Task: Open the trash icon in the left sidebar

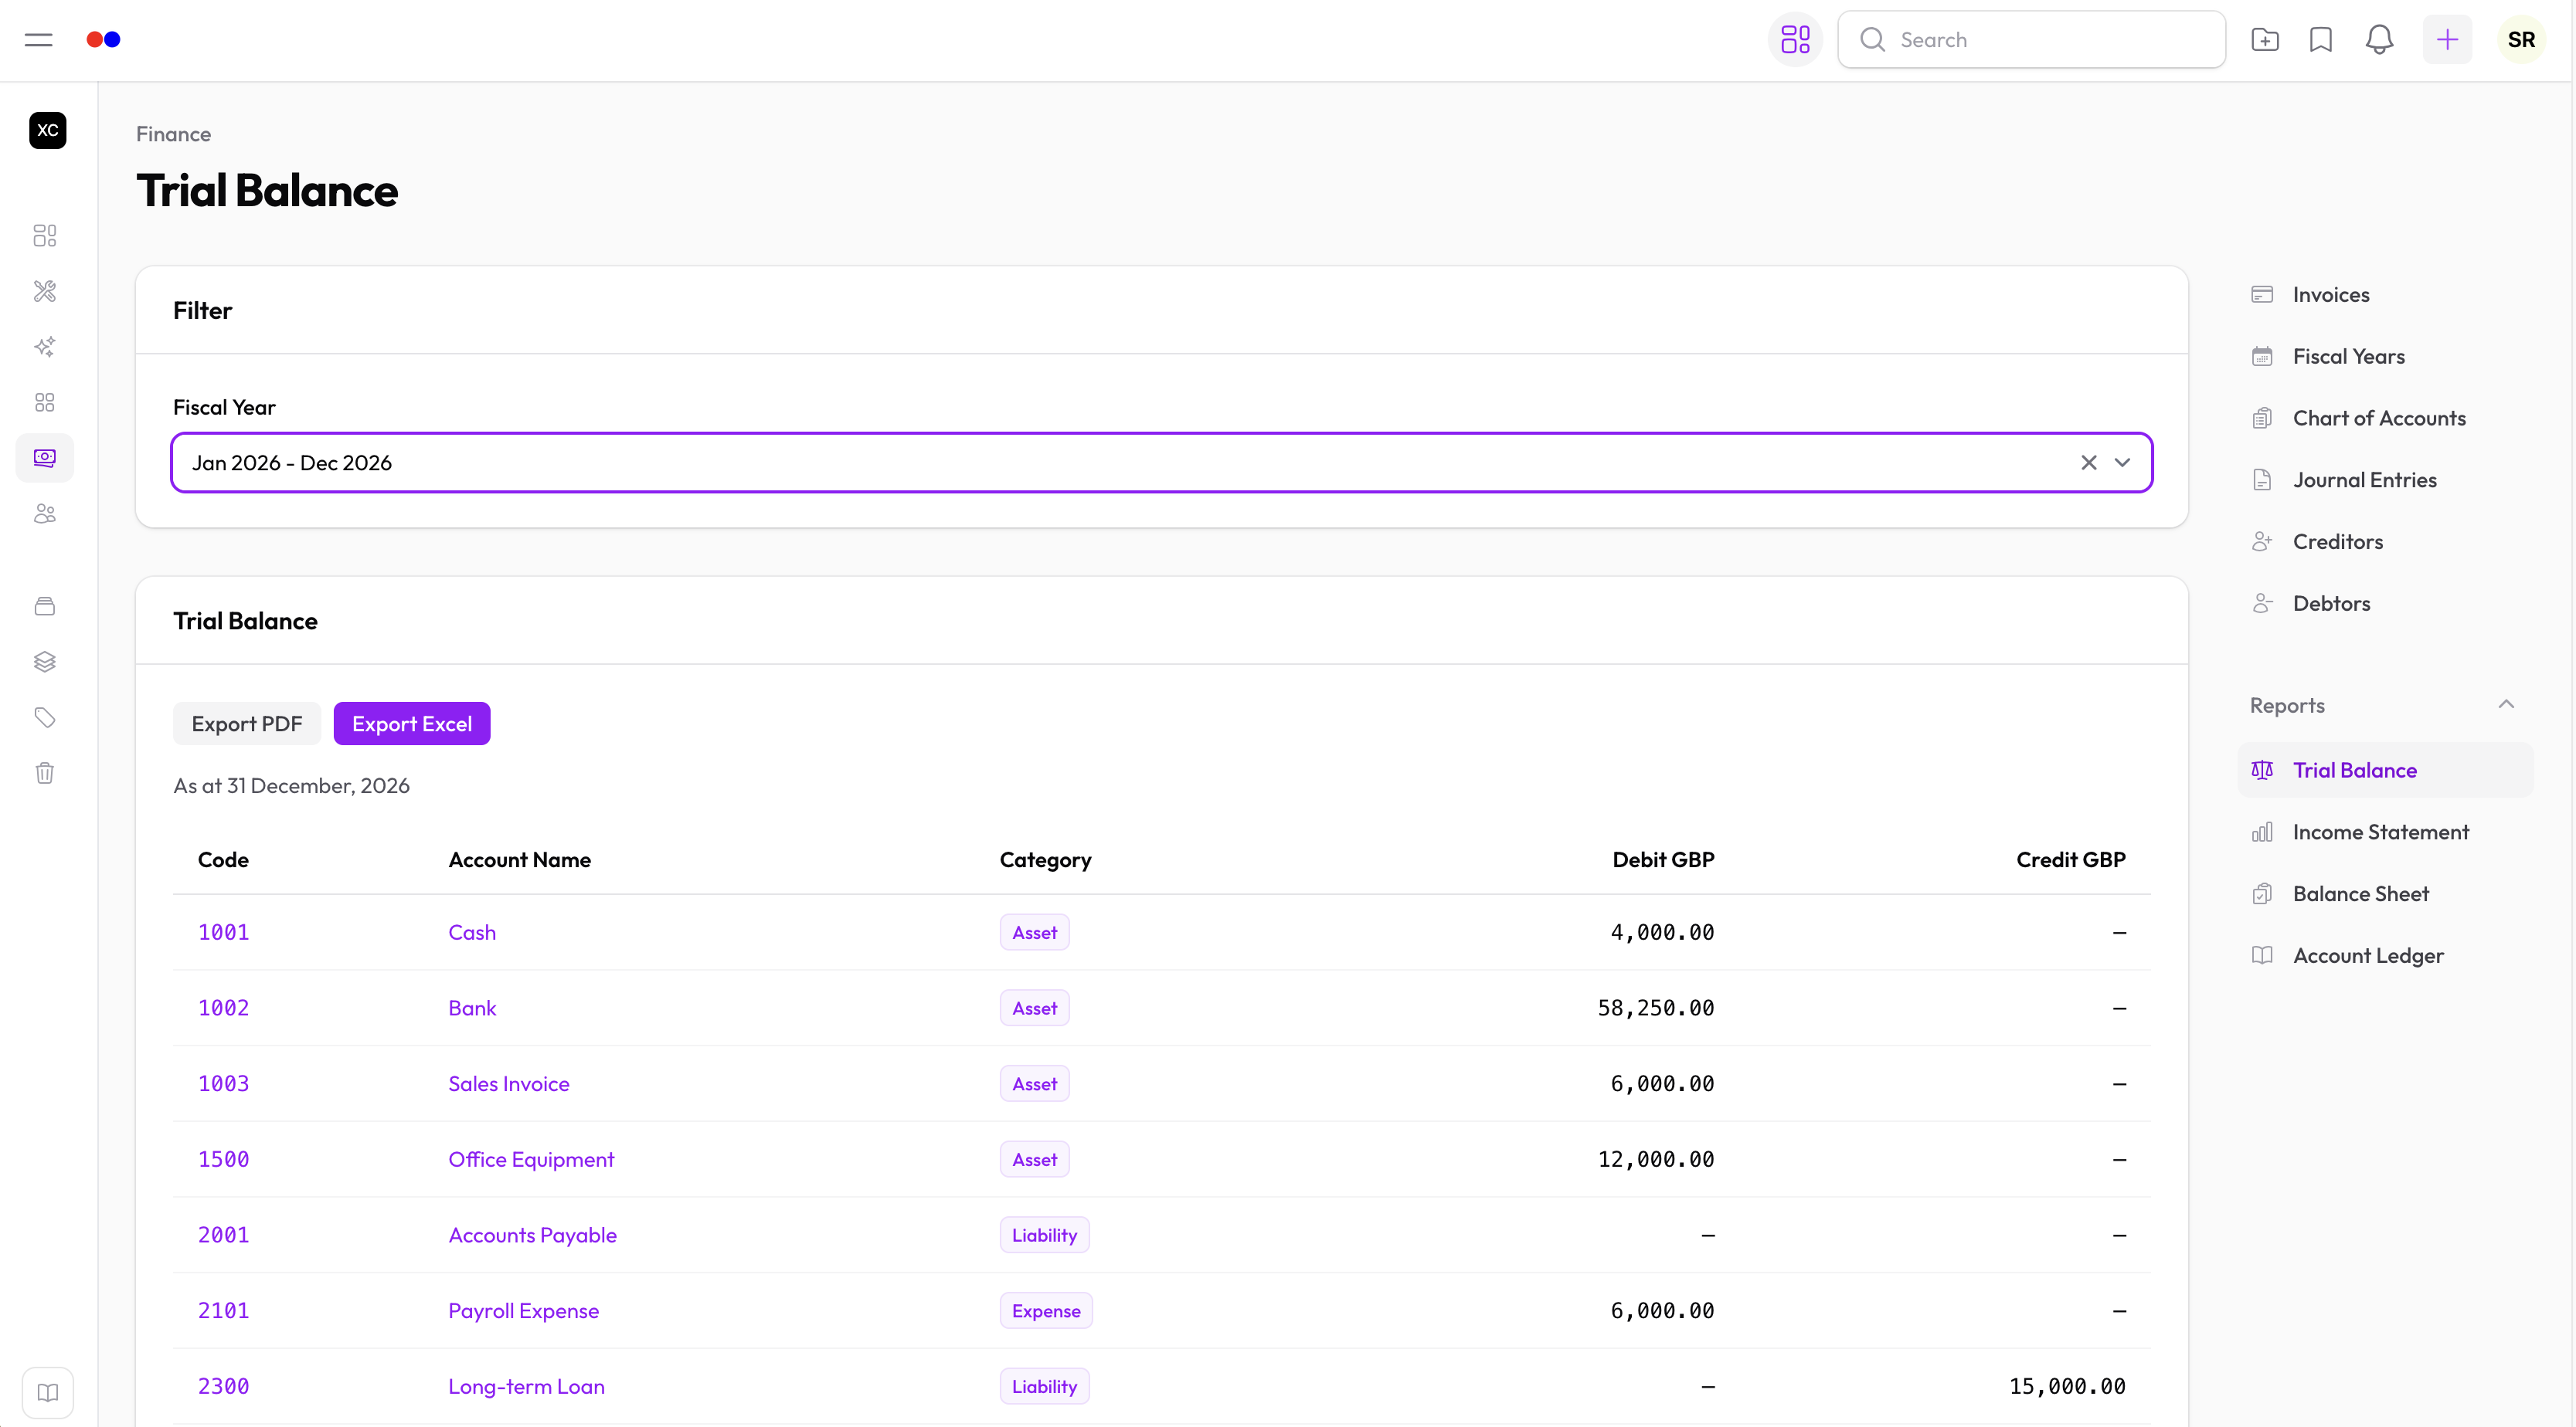Action: (45, 774)
